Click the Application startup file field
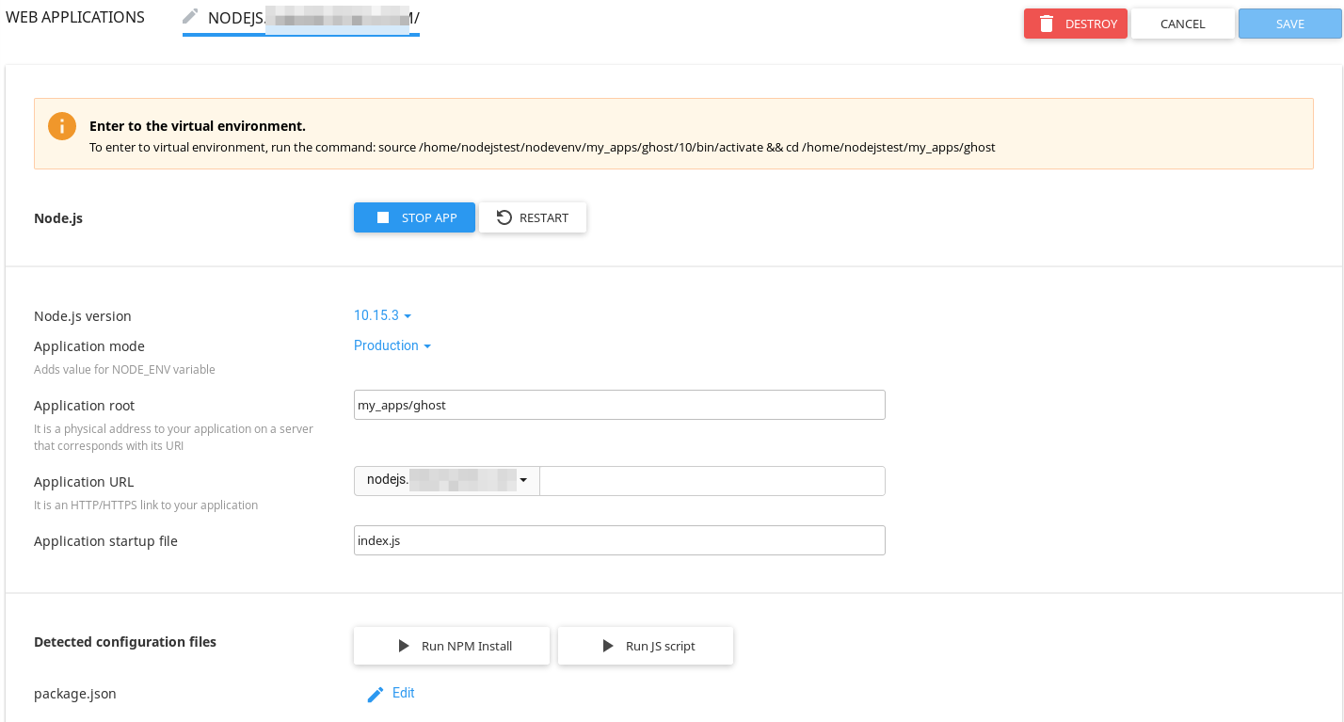1344x722 pixels. tap(619, 540)
